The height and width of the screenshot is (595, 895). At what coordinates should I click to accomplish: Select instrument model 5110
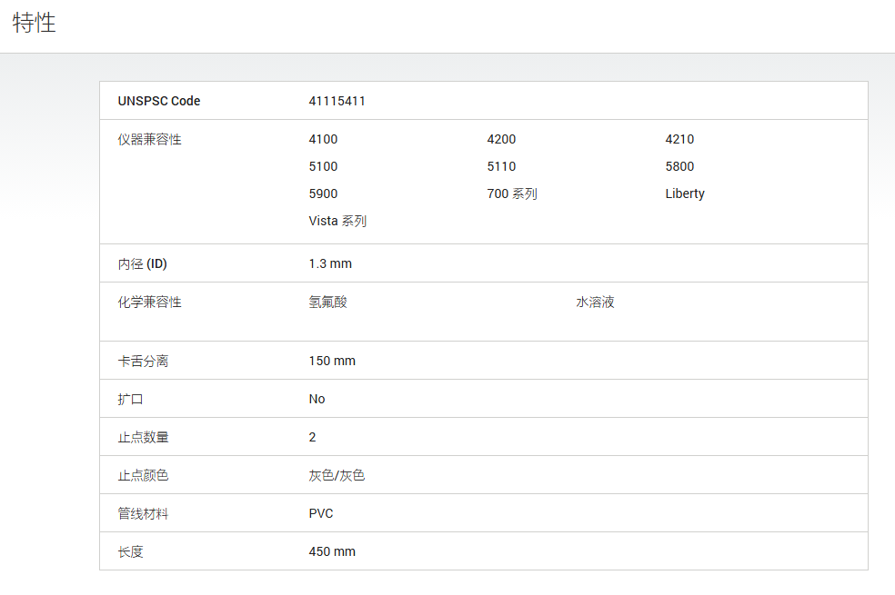tap(501, 166)
